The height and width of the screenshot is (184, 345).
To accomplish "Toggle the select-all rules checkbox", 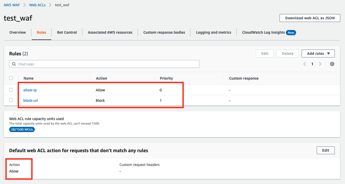I will click(x=11, y=78).
